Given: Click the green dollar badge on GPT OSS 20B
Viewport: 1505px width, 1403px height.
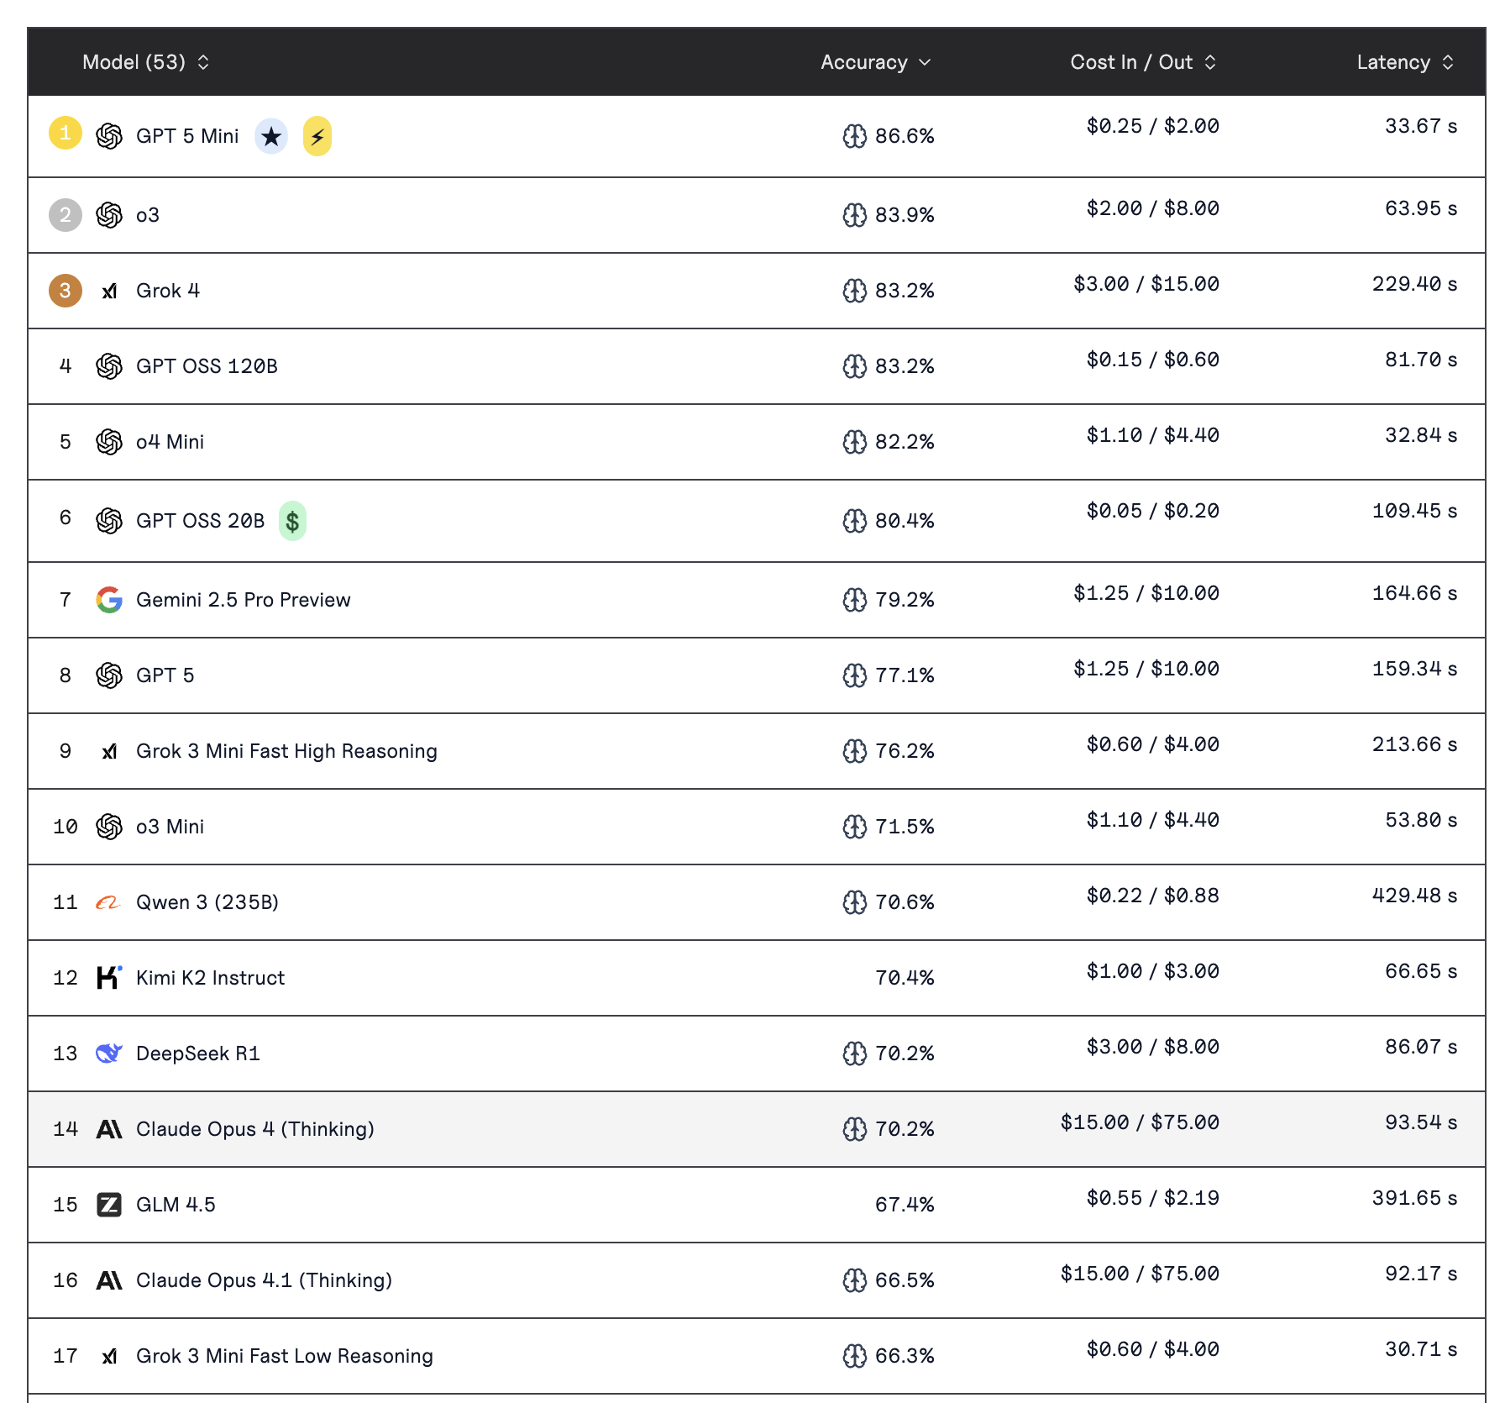Looking at the screenshot, I should pyautogui.click(x=292, y=521).
